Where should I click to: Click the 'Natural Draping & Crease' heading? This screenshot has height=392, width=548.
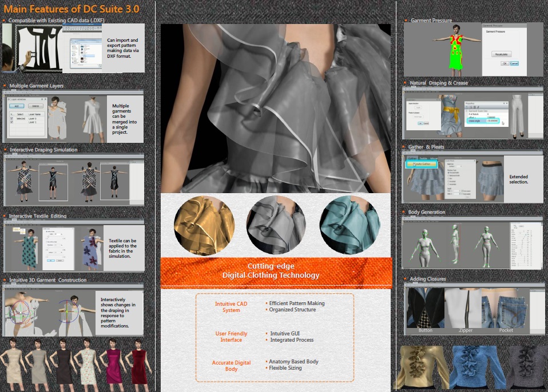(439, 83)
